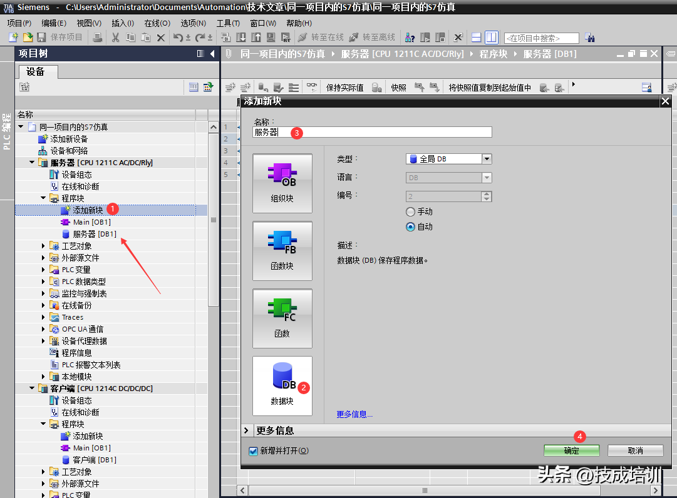
Task: Select the 函数块 FB block type
Action: [x=282, y=251]
